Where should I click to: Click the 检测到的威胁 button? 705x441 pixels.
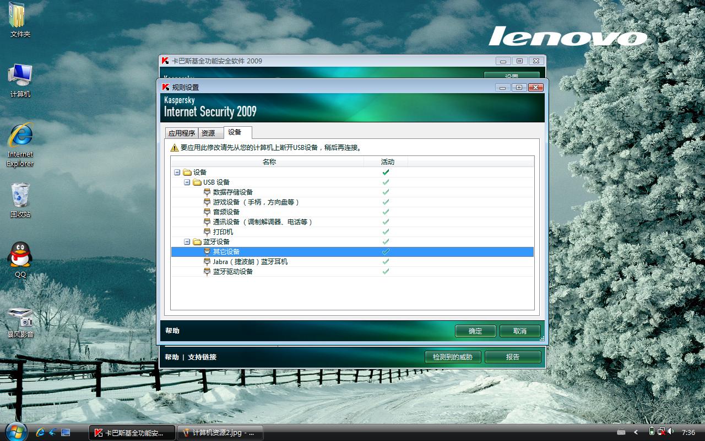tap(453, 357)
